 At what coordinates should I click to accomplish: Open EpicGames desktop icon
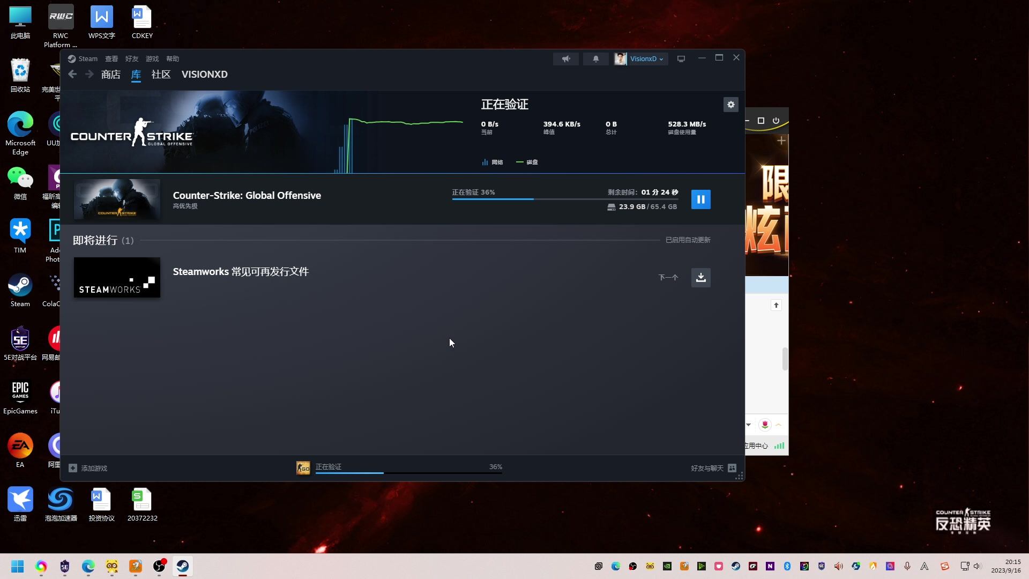click(x=20, y=397)
